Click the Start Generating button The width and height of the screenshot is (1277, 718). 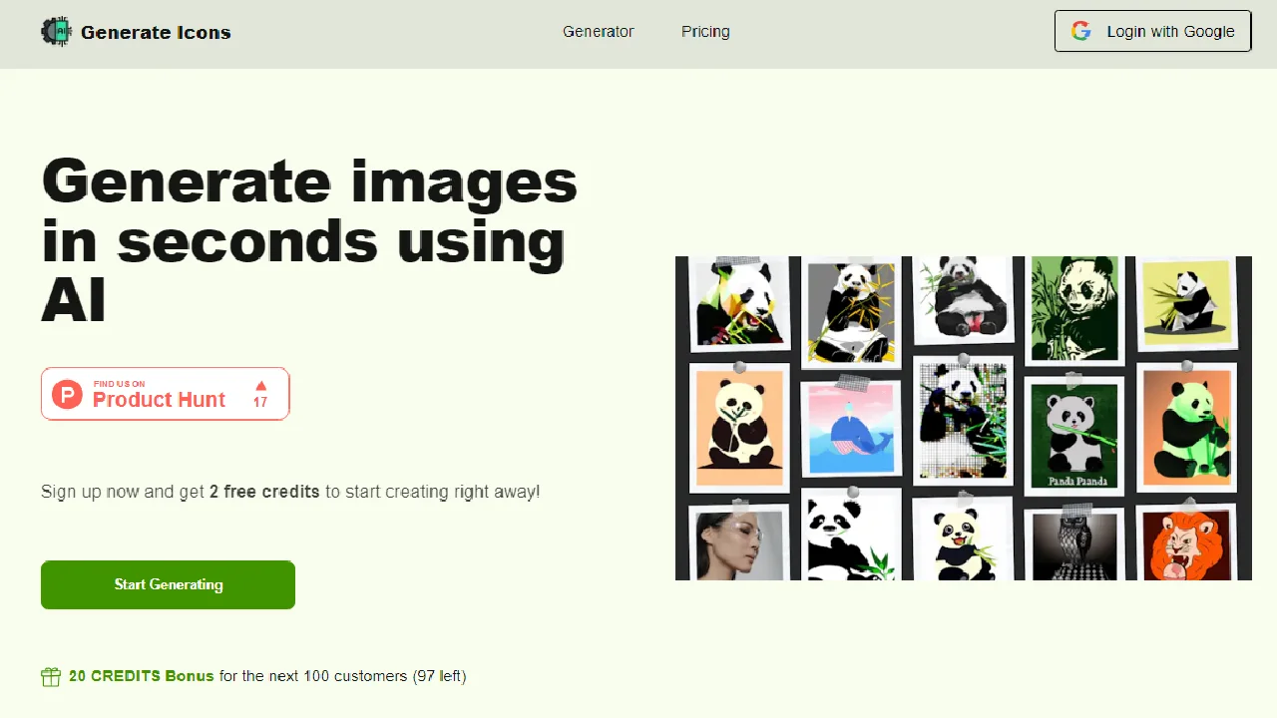pos(168,584)
